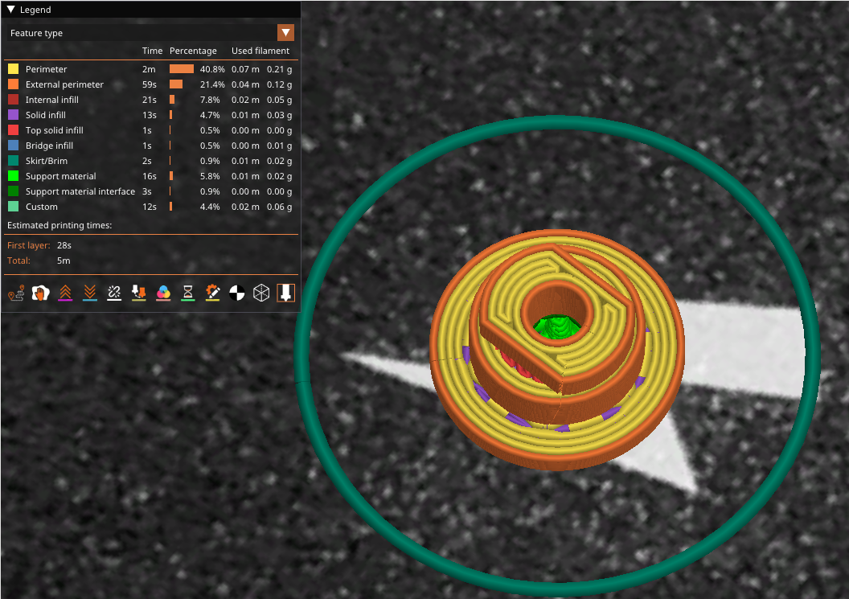Click the Skirt/Brim teal swatch
Screen dimensions: 849x599
[13, 161]
